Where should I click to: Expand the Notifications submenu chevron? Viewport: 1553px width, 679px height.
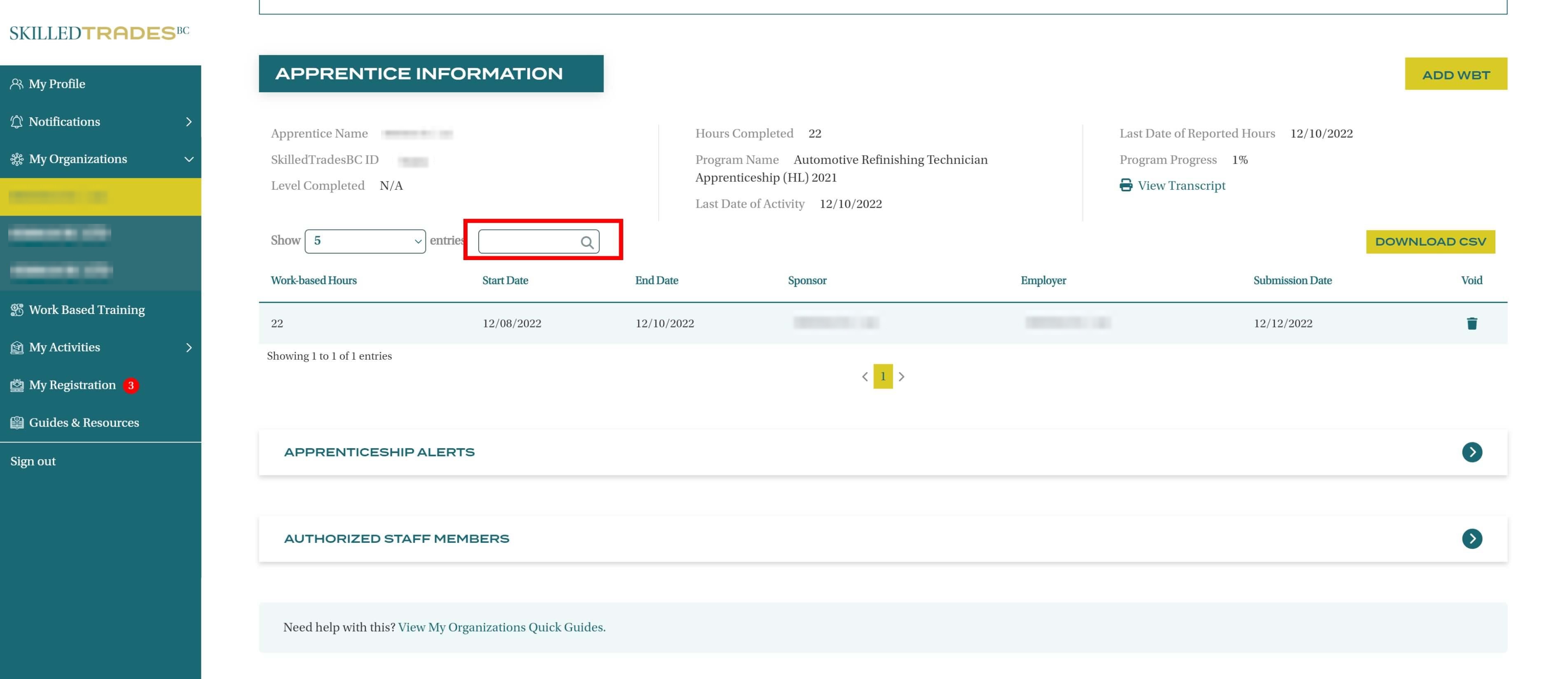point(189,122)
